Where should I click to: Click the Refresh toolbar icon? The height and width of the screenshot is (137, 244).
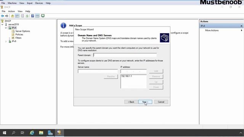(x=27, y=16)
